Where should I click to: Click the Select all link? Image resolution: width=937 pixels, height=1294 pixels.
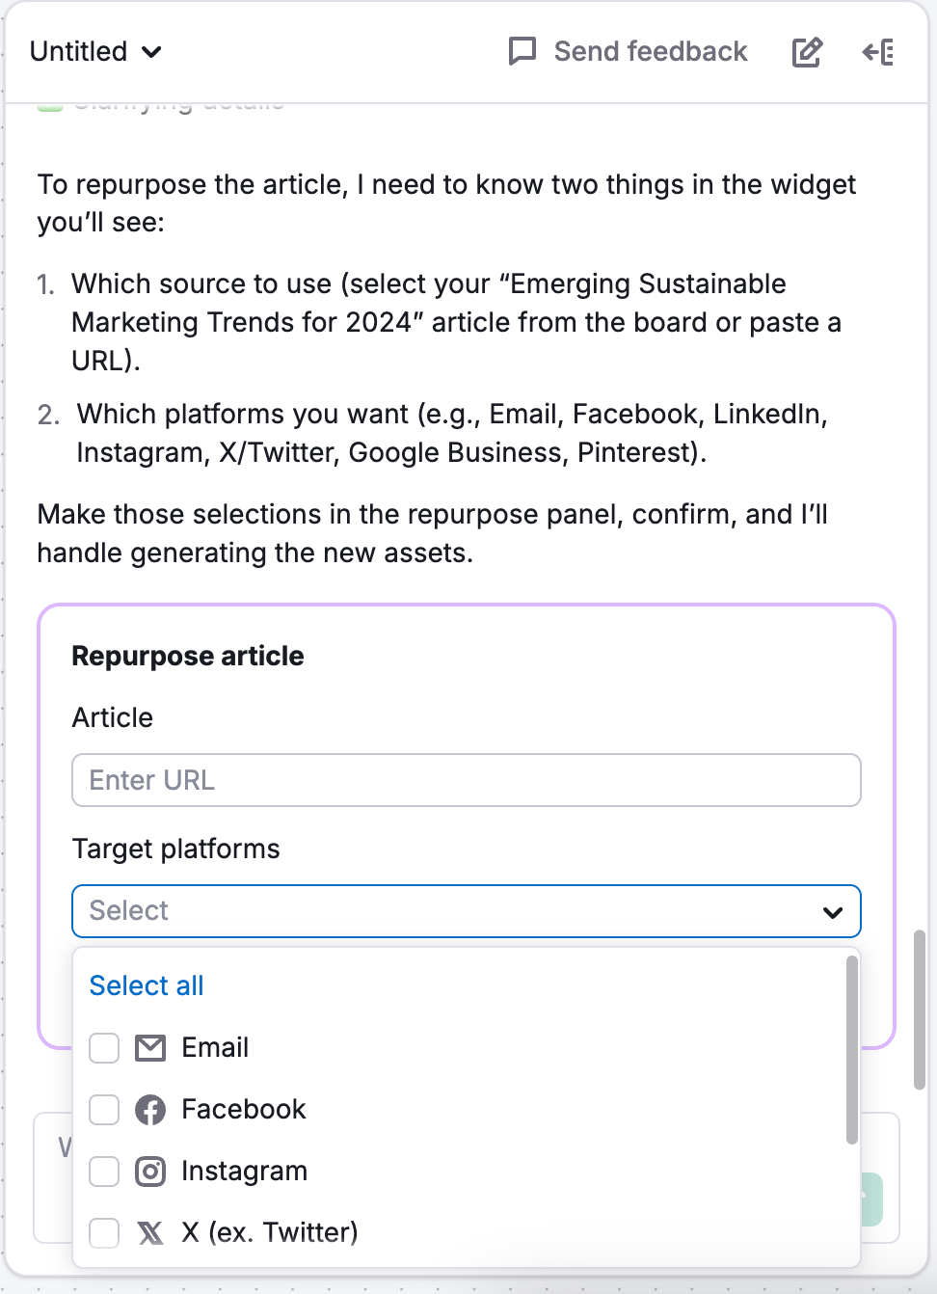[147, 985]
